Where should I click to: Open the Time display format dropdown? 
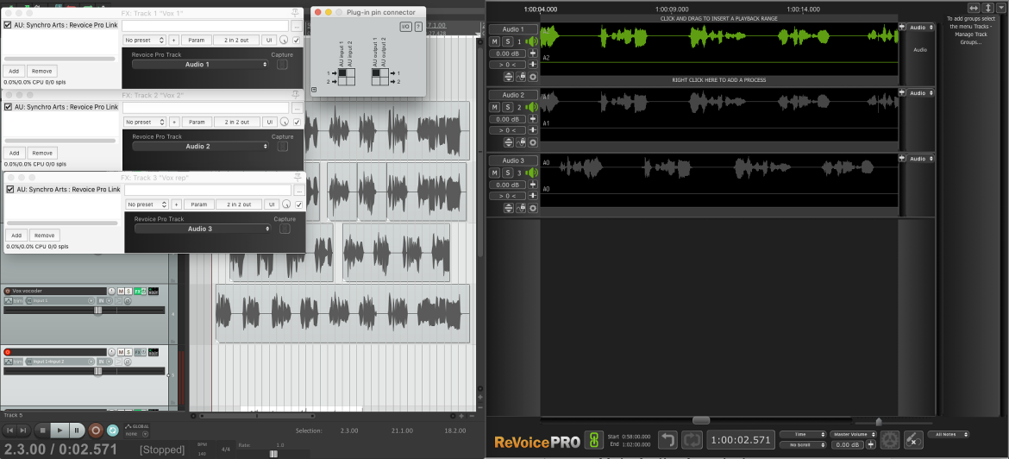click(x=802, y=435)
